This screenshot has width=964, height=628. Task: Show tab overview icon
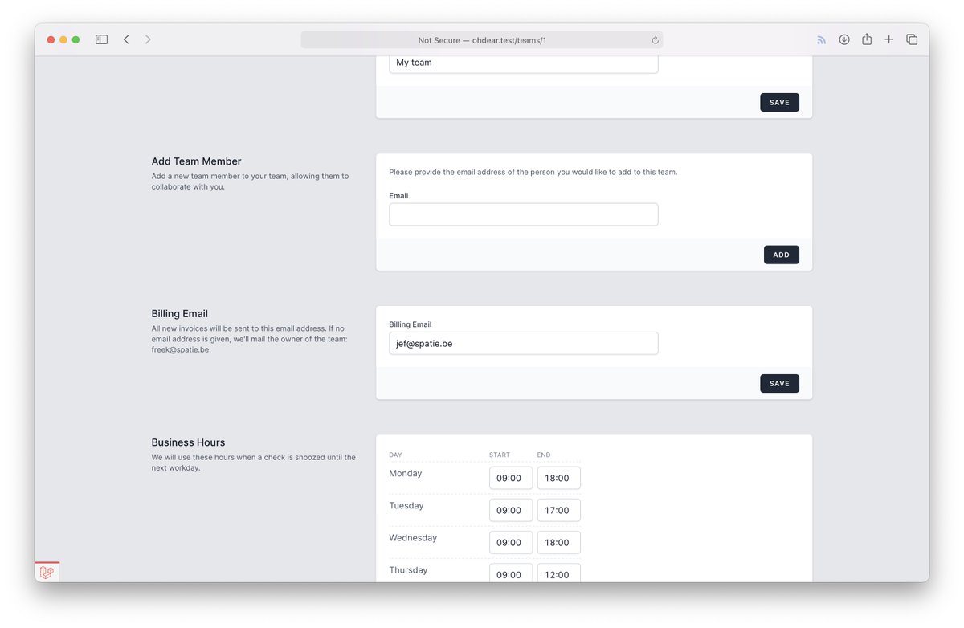click(x=912, y=39)
